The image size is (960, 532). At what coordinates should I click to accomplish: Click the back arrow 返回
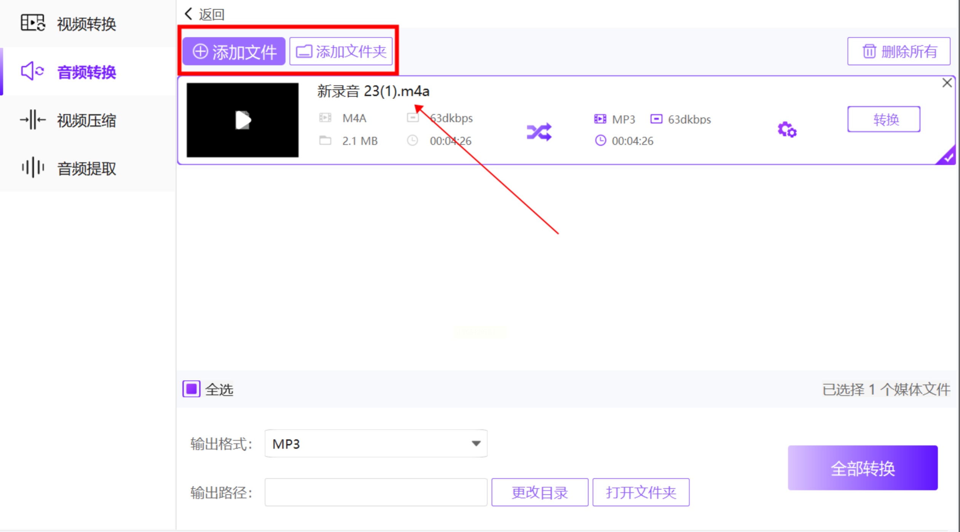tap(204, 14)
